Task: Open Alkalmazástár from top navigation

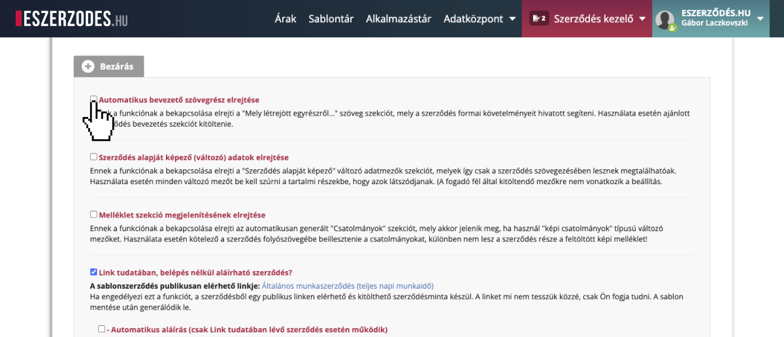Action: coord(399,19)
